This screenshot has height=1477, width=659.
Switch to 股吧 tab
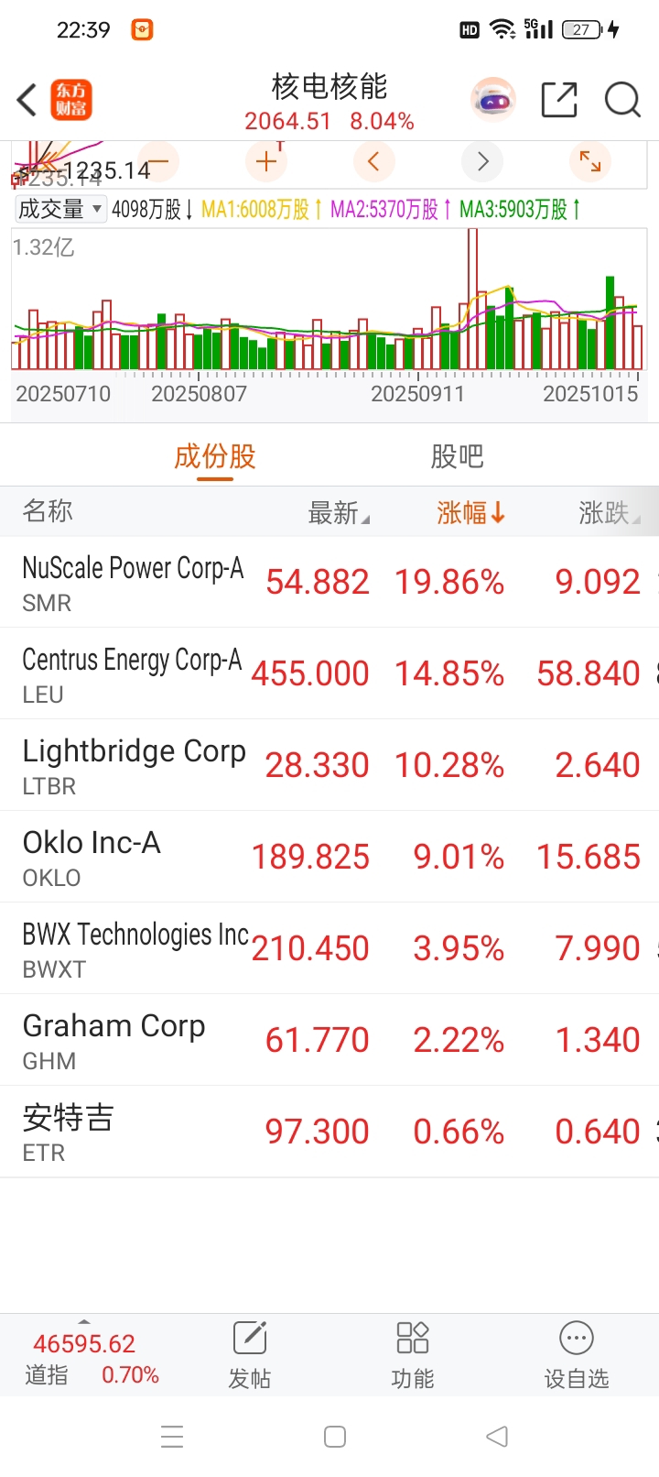coord(457,456)
